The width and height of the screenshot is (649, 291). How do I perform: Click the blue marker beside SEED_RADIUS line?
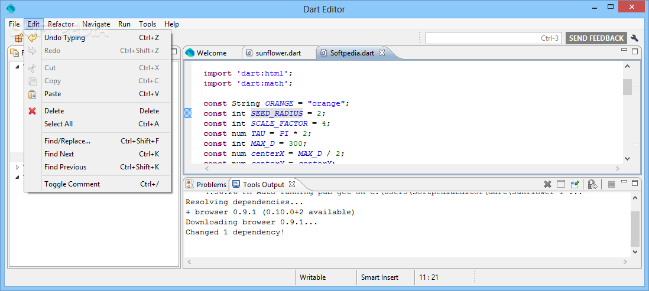[187, 113]
